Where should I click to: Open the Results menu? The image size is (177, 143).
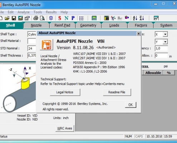click(51, 12)
